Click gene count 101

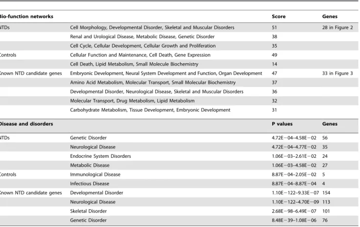coord(326,211)
